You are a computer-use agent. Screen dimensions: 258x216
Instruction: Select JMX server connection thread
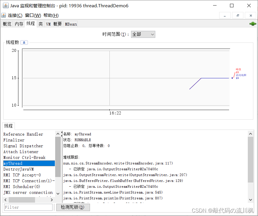point(29,192)
